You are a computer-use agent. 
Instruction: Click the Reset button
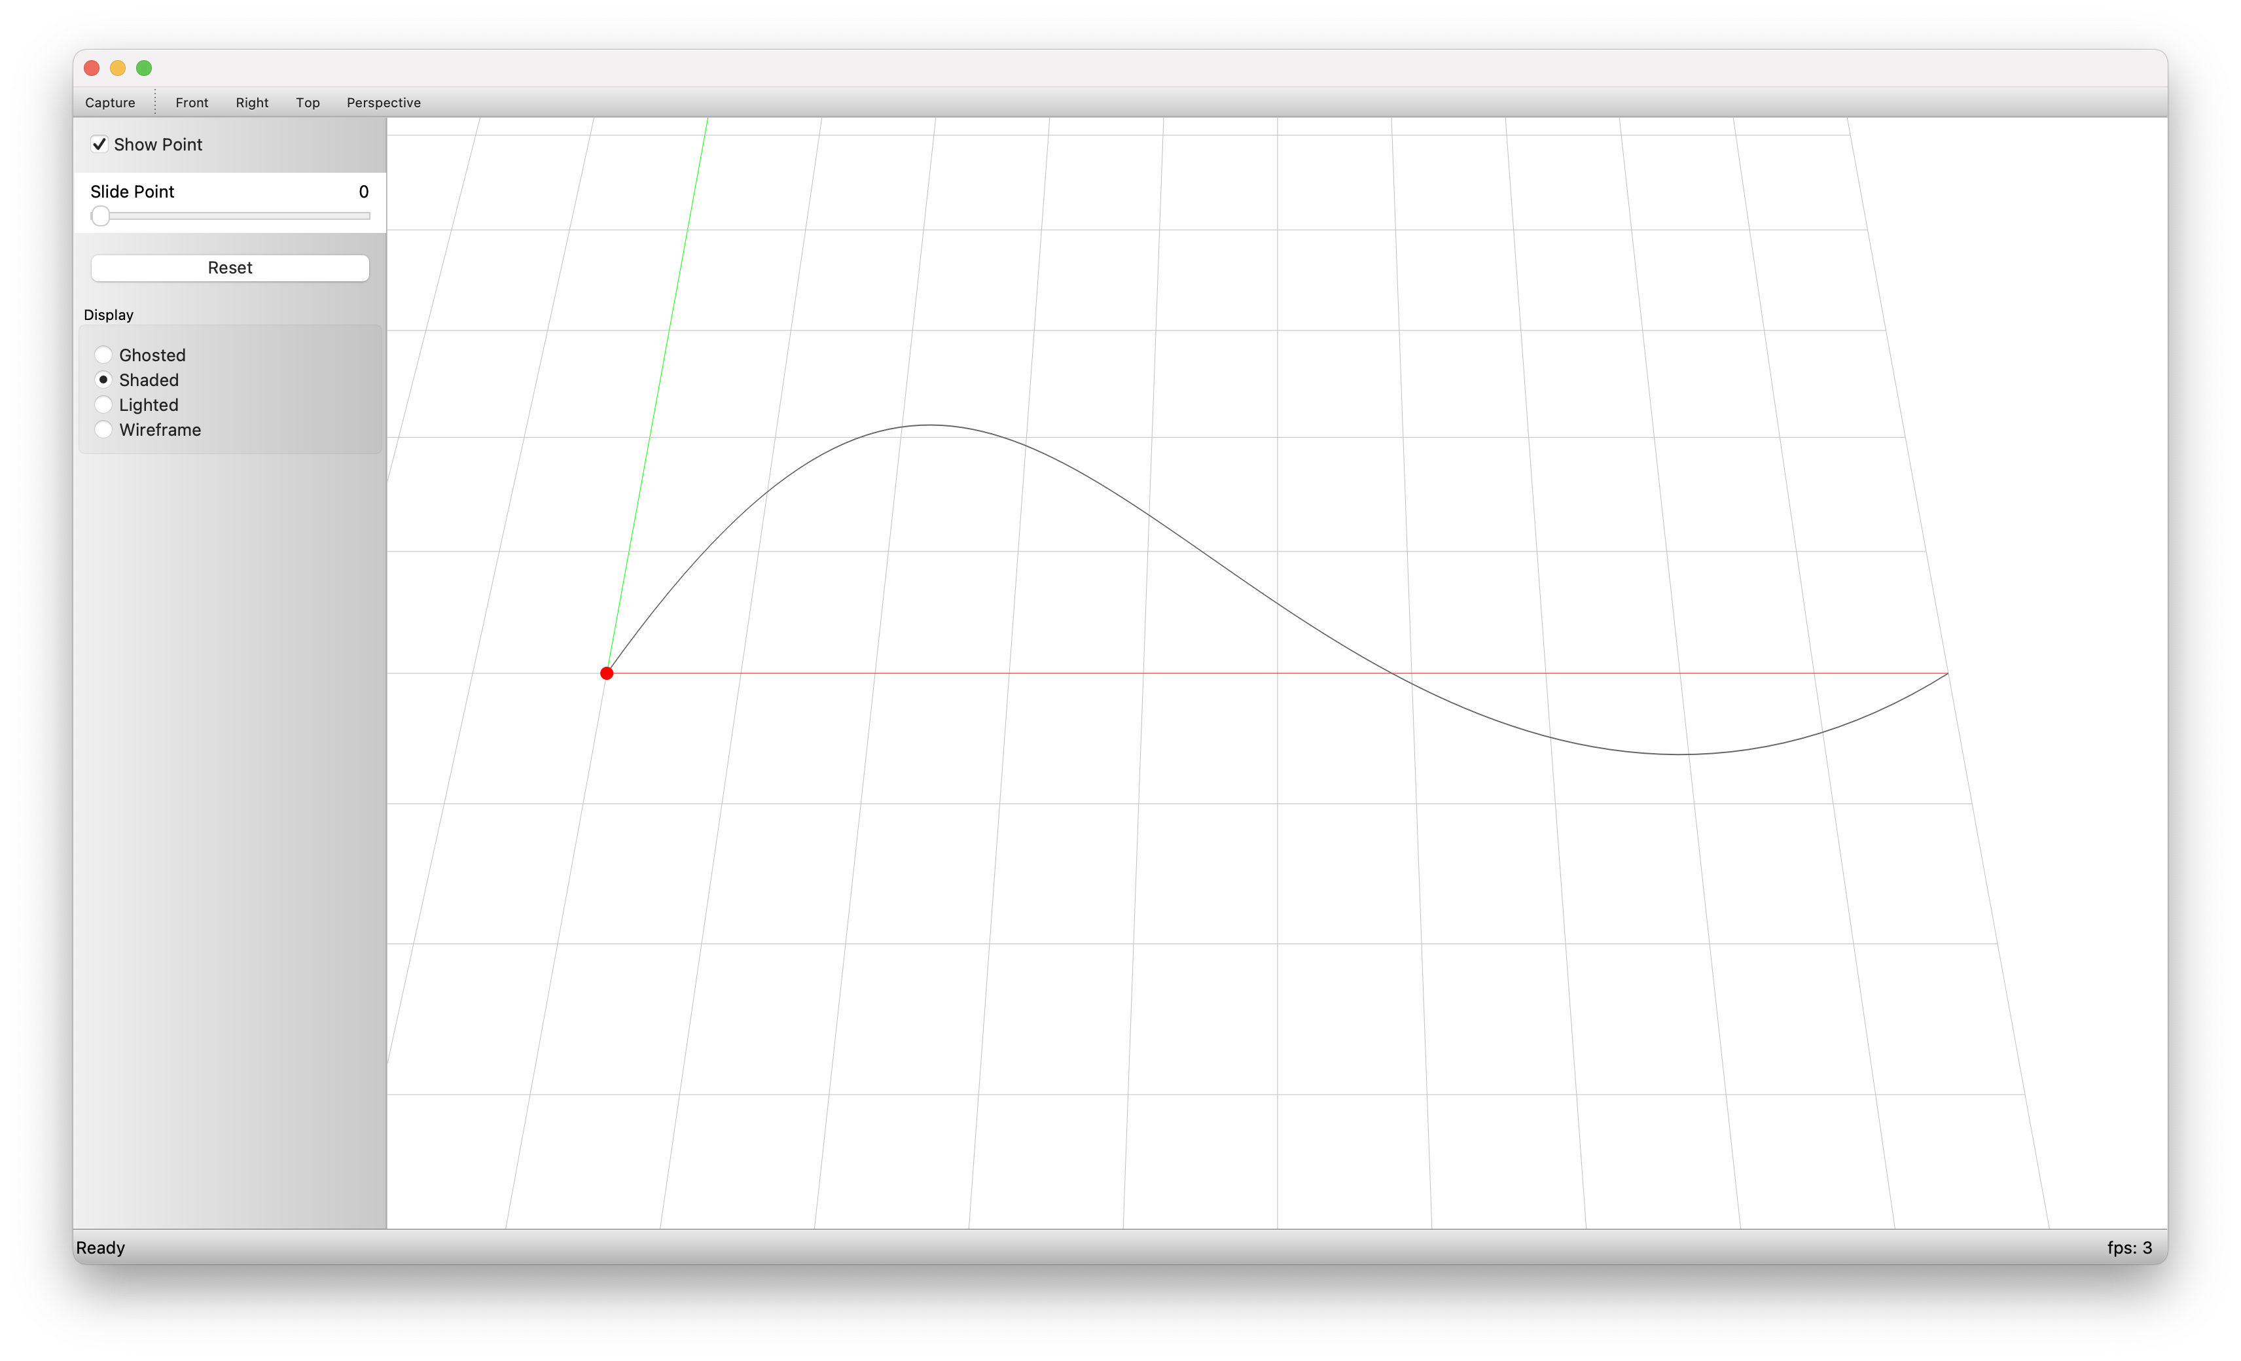[229, 267]
